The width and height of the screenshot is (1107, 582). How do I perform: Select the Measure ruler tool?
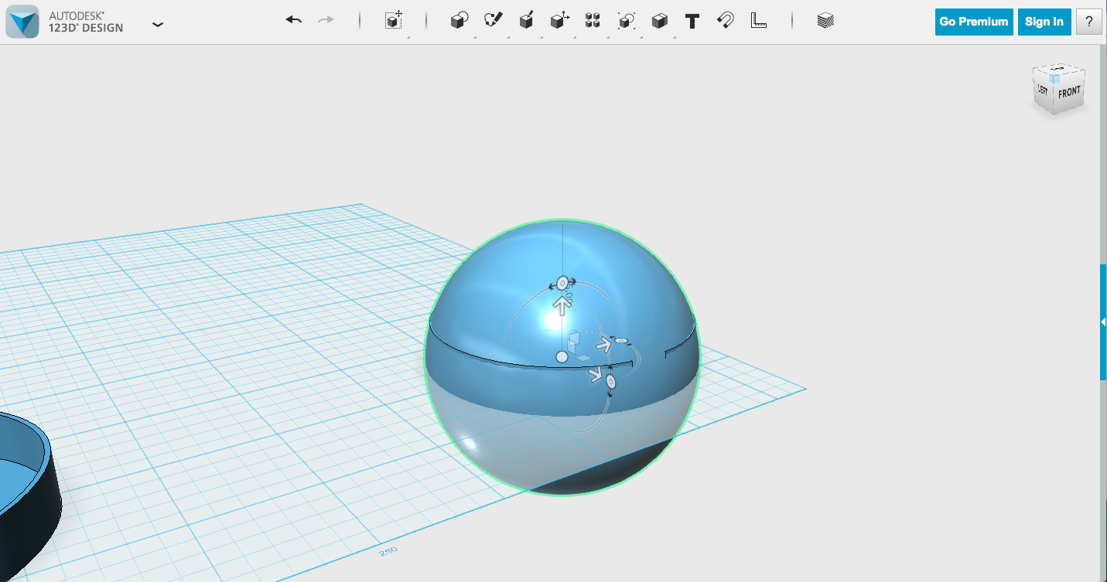tap(758, 21)
